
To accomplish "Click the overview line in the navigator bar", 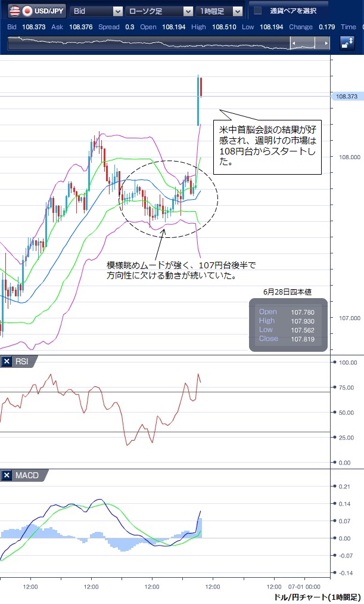I will (149, 42).
